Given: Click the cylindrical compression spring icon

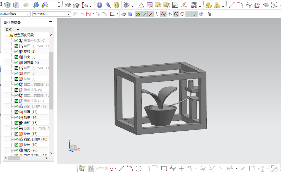Looking at the screenshot, I should point(99,5).
